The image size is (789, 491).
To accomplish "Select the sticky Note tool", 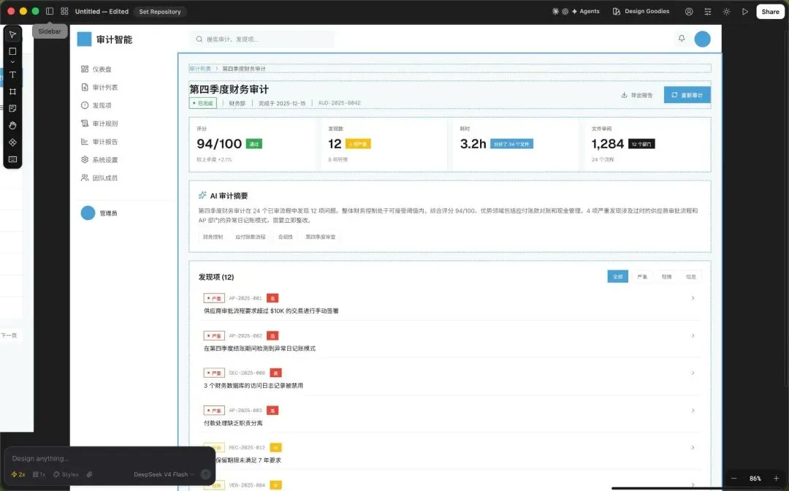I will tap(12, 108).
